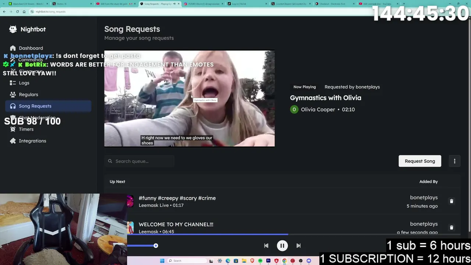Screen dimensions: 471x265
Task: Reload the page with the refresh icon
Action: [17, 12]
